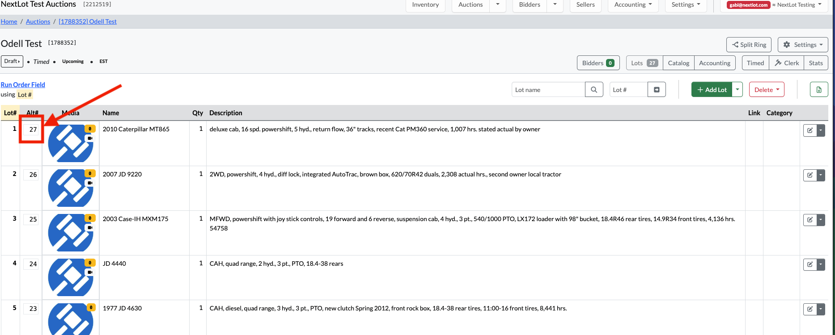Click the video camera icon on Caterpillar MT865 media

[90, 138]
